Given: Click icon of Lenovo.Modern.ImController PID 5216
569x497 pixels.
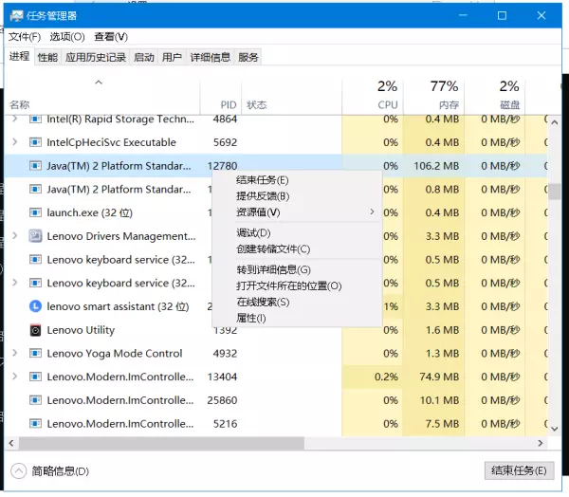Looking at the screenshot, I should [35, 423].
